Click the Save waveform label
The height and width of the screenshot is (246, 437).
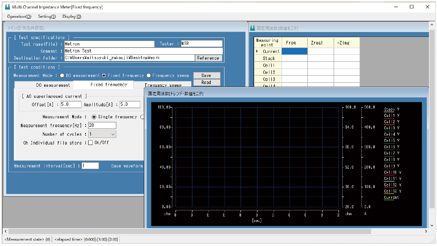tap(127, 166)
